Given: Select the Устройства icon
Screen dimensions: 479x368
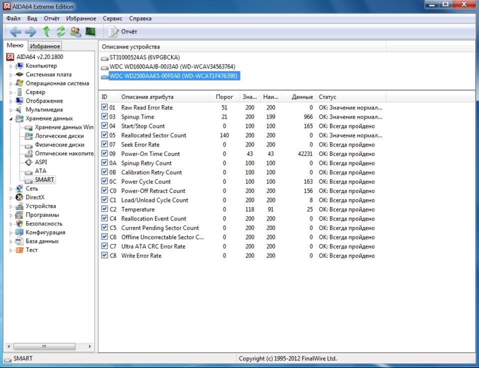Looking at the screenshot, I should [x=19, y=206].
